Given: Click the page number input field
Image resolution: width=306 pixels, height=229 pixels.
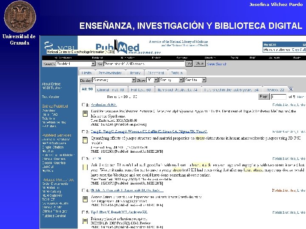Looking at the screenshot, I should [279, 97].
